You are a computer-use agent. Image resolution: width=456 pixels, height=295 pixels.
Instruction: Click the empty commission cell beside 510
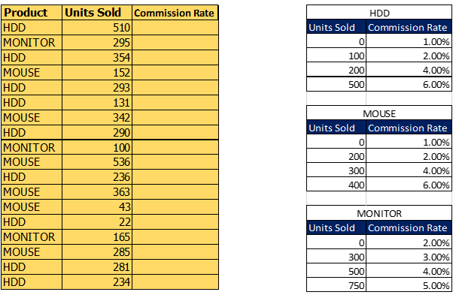[175, 28]
